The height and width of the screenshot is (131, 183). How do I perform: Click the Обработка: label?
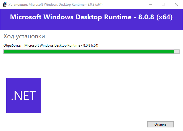[x=12, y=45]
